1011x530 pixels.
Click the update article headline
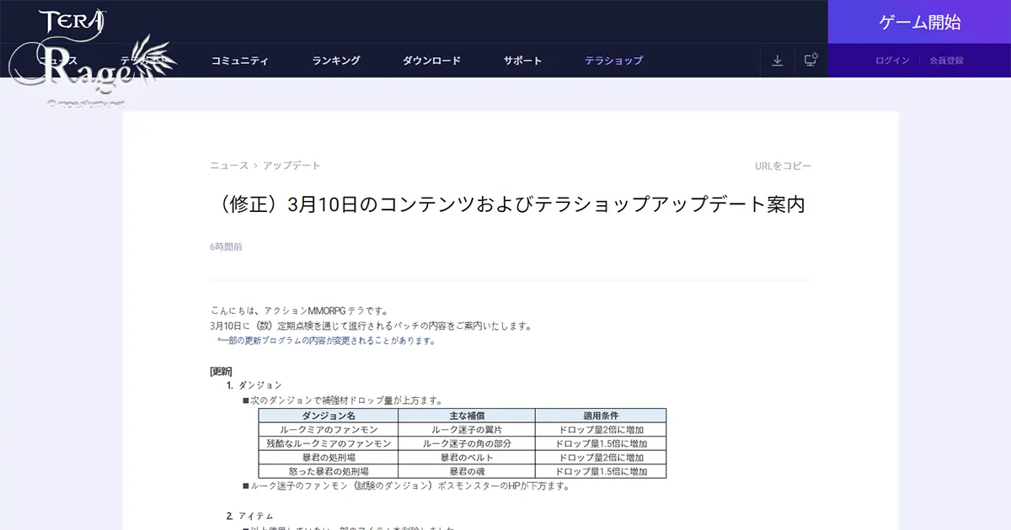pos(508,203)
